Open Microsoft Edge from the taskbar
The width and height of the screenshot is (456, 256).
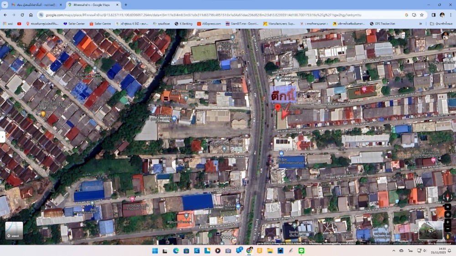[176, 251]
